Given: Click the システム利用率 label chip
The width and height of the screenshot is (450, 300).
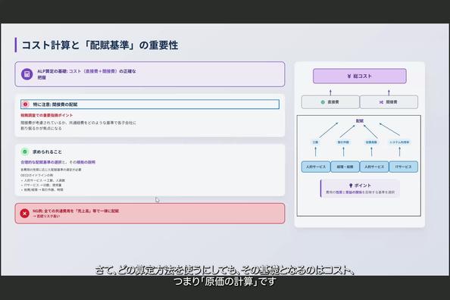Looking at the screenshot, I should pos(399,142).
